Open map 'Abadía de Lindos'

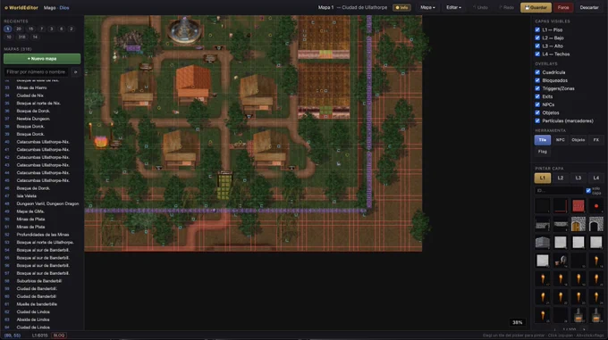[x=42, y=319]
